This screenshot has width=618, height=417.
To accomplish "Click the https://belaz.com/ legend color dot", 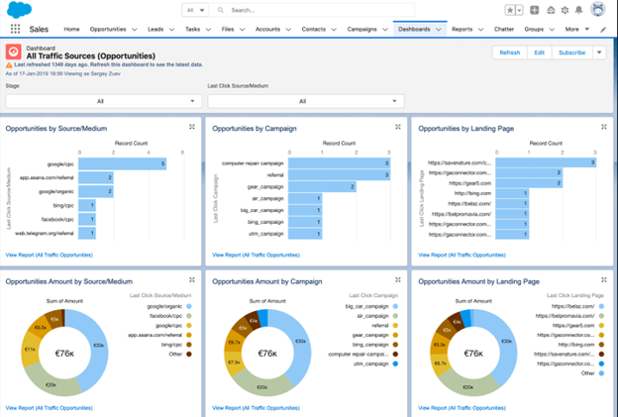I will (601, 306).
